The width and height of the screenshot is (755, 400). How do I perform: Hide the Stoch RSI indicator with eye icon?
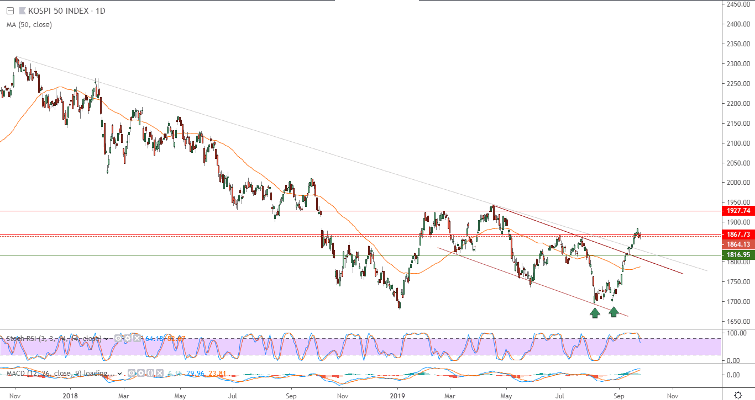[x=118, y=338]
